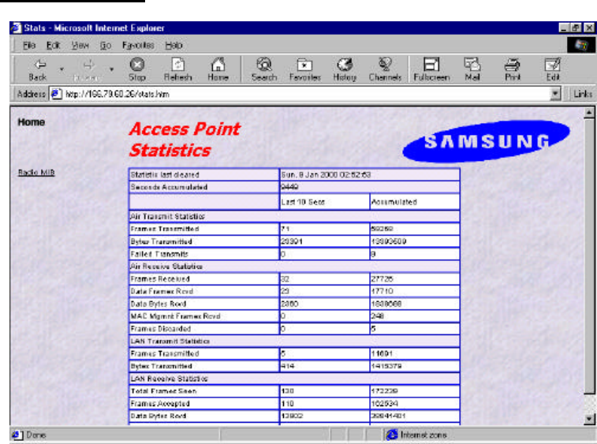The height and width of the screenshot is (444, 597).
Task: Click the IE logo in title bar
Action: (x=16, y=28)
